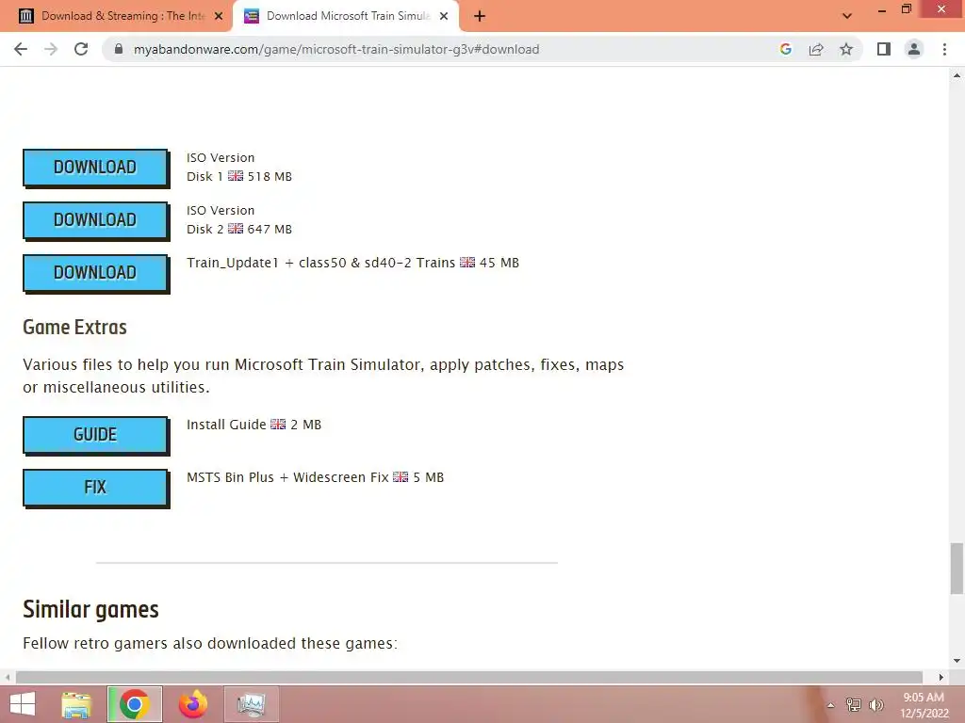Click the browser forward arrow
This screenshot has height=723, width=965.
(51, 49)
